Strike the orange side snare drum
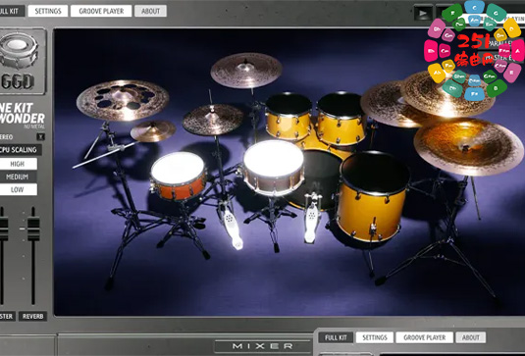The image size is (525, 356). coord(179,176)
